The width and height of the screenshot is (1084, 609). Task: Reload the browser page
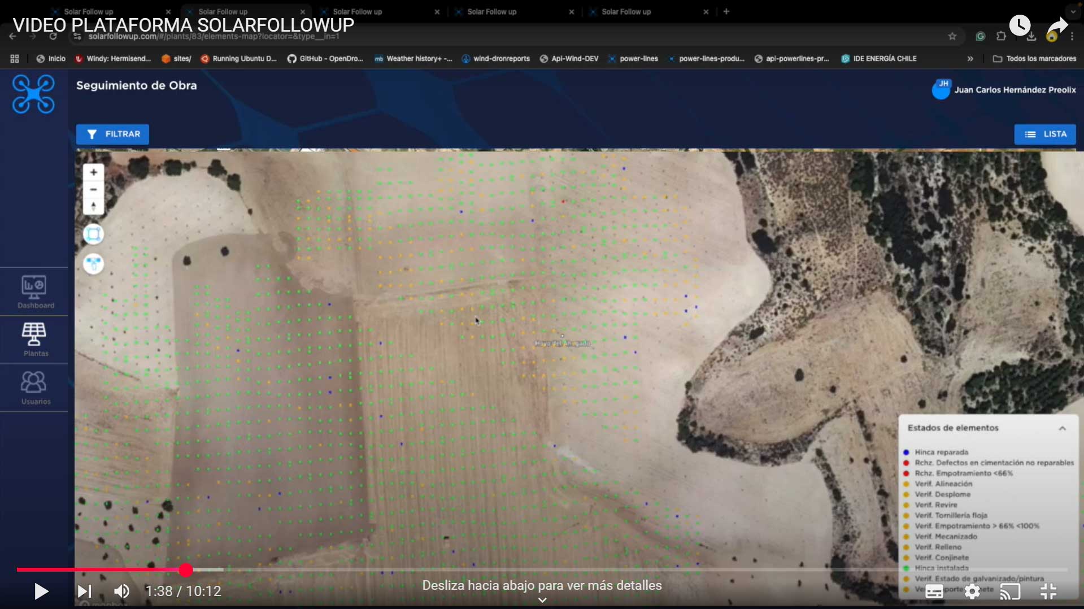(x=53, y=36)
